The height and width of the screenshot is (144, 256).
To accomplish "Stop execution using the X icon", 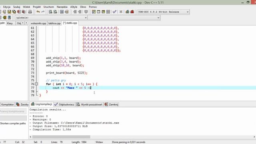I will click(121, 12).
